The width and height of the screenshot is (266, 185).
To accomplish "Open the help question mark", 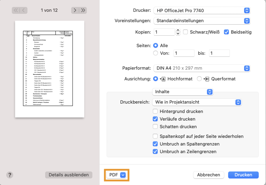I will [10, 175].
